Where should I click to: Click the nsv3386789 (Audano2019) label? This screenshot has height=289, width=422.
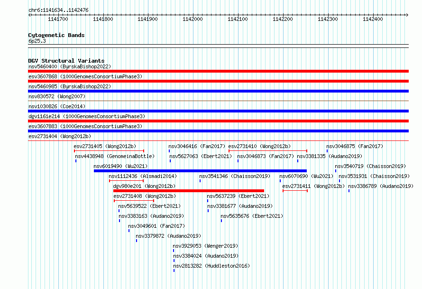[x=381, y=186]
